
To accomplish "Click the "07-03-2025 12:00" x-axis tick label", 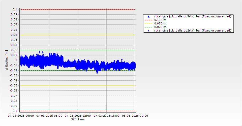I will [x=78, y=116].
